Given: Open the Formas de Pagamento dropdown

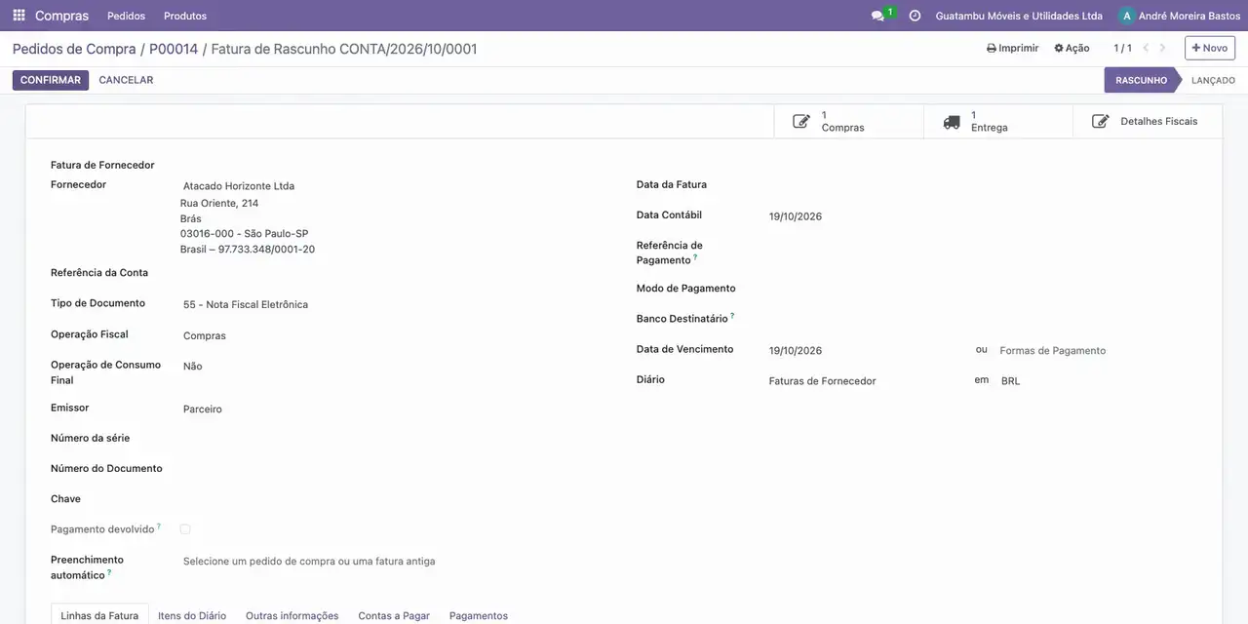Looking at the screenshot, I should (x=1097, y=351).
